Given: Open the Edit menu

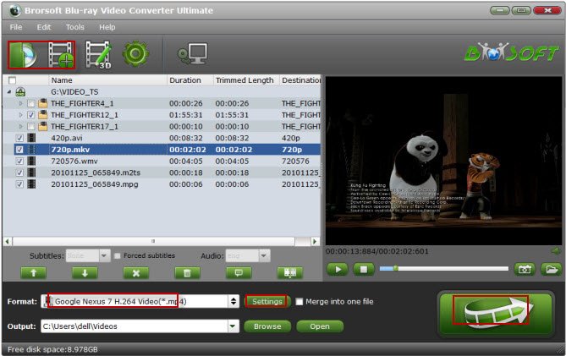Looking at the screenshot, I should [44, 27].
